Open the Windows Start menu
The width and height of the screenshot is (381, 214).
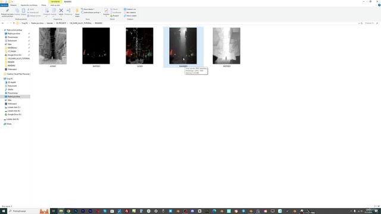click(x=4, y=211)
